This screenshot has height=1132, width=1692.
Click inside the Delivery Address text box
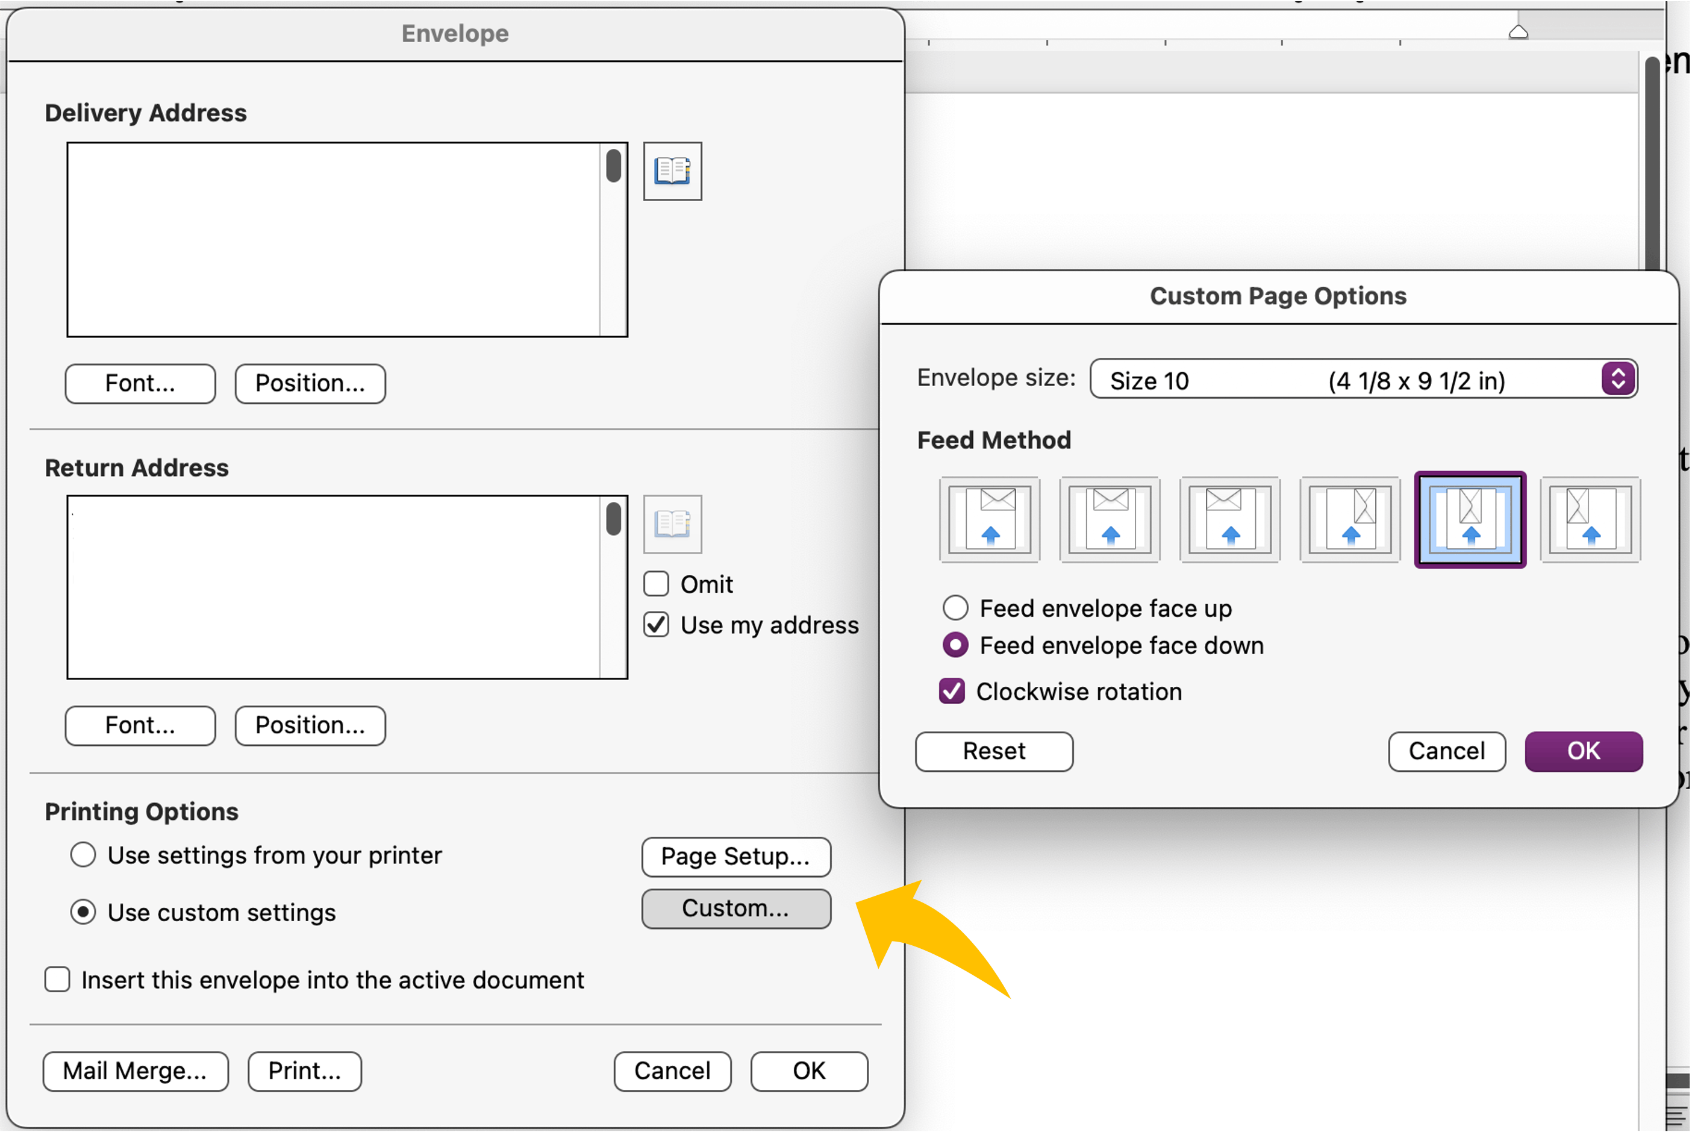[332, 239]
